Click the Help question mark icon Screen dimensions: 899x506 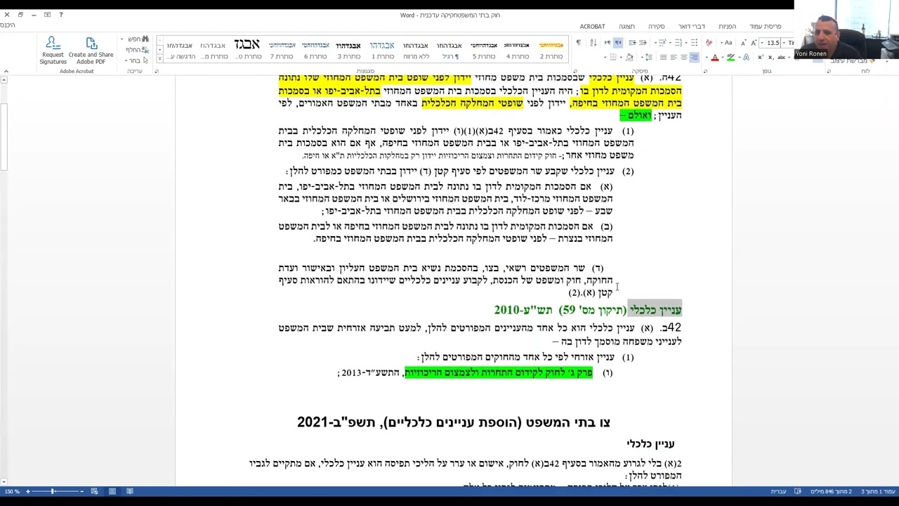click(x=60, y=15)
